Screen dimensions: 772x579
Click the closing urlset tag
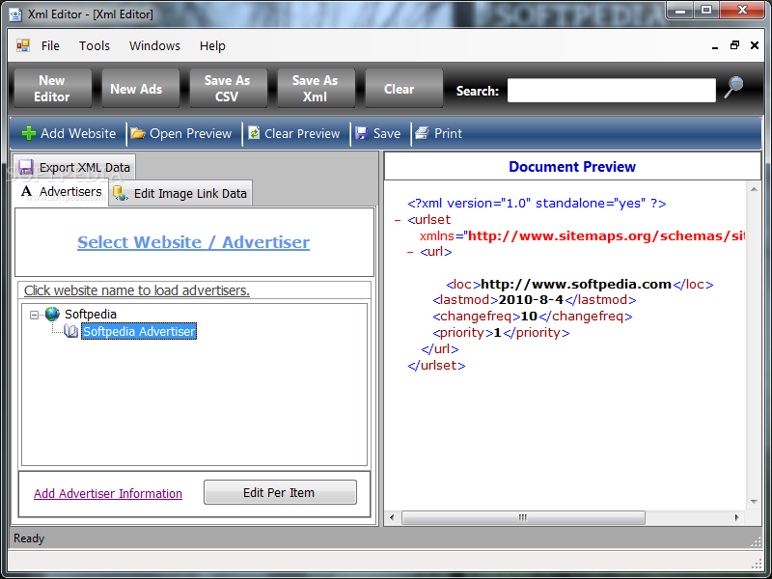coord(436,366)
